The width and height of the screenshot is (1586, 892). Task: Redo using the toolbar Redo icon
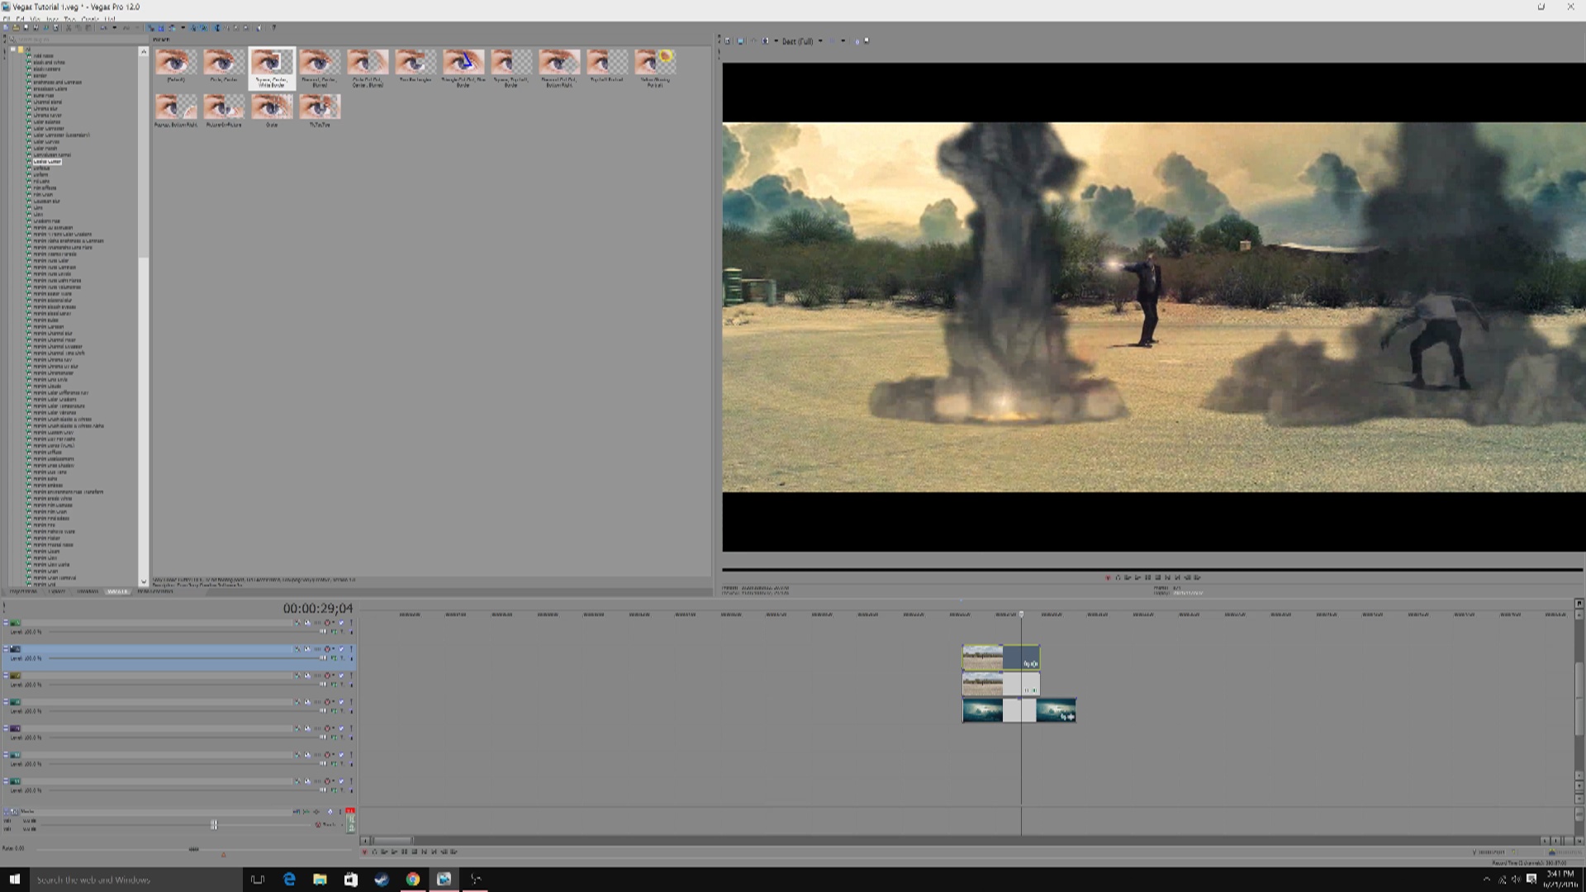(126, 27)
